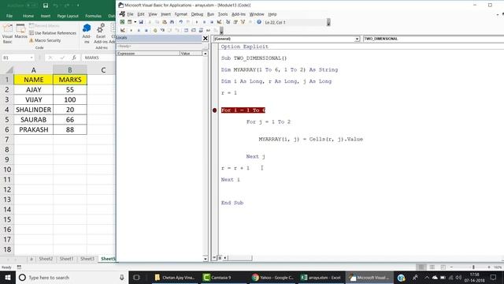Click the Excel formula bar showing MARKS

click(98, 58)
